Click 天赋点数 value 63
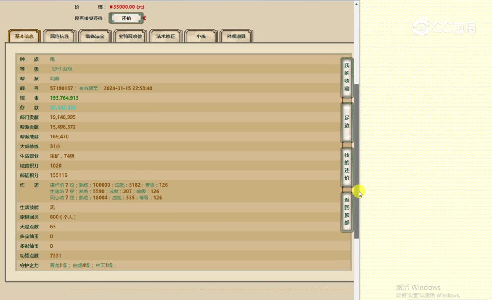This screenshot has height=300, width=492. tap(53, 227)
